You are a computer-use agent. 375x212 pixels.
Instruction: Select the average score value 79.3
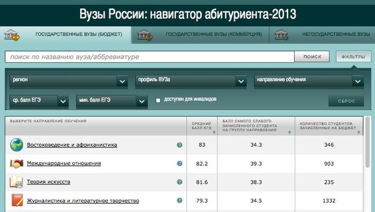202,201
